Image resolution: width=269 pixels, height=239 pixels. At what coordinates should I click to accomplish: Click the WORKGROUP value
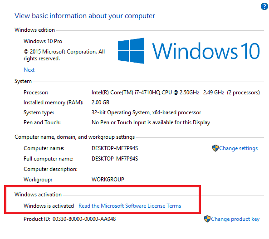click(108, 180)
